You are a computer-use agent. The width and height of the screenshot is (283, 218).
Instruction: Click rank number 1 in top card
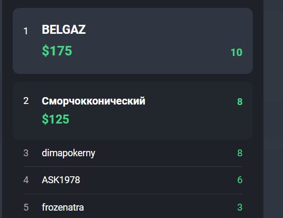coord(25,31)
